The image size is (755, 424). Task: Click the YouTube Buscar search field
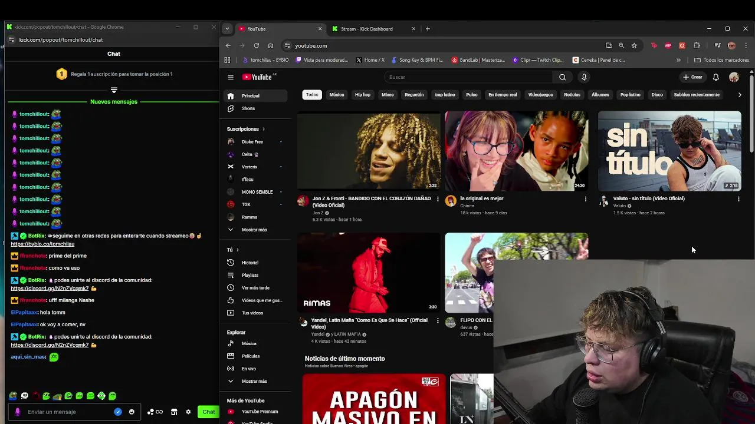pyautogui.click(x=469, y=77)
